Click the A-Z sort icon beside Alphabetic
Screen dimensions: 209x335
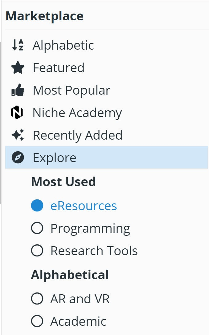click(18, 45)
